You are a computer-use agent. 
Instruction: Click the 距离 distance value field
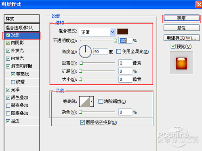coord(125,63)
